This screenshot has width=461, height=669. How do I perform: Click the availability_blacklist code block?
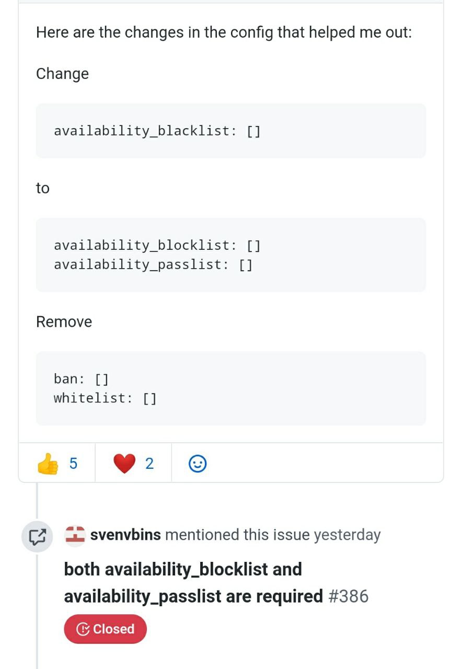pyautogui.click(x=231, y=131)
